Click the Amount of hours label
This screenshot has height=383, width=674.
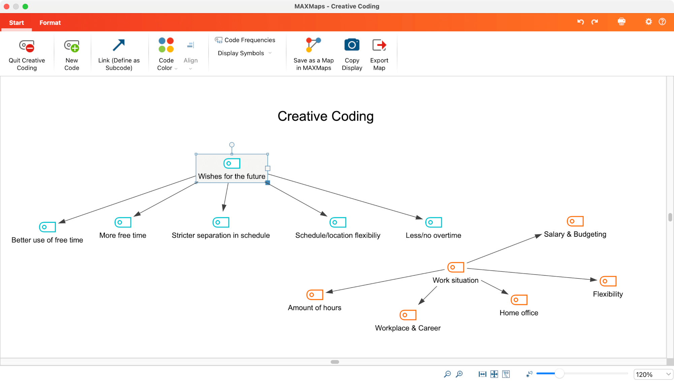(x=314, y=308)
